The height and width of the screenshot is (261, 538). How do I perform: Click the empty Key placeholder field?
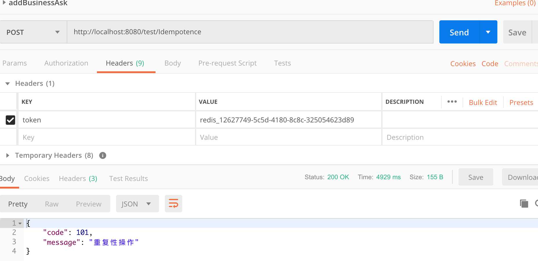[x=107, y=137]
